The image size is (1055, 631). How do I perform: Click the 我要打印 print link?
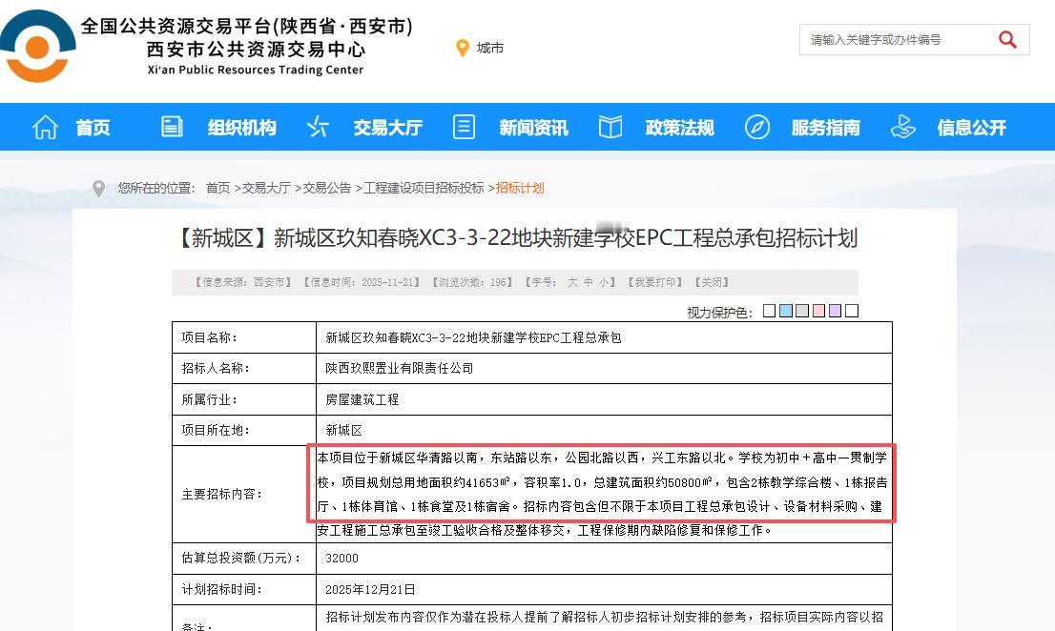[654, 282]
